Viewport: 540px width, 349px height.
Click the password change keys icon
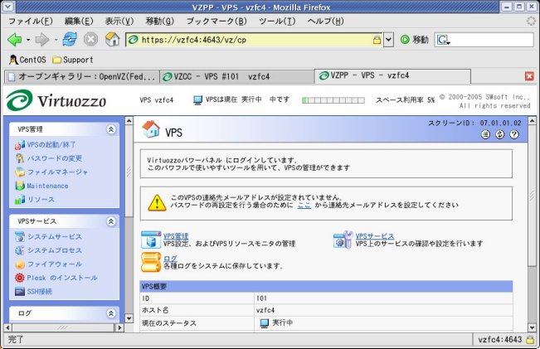(20, 158)
